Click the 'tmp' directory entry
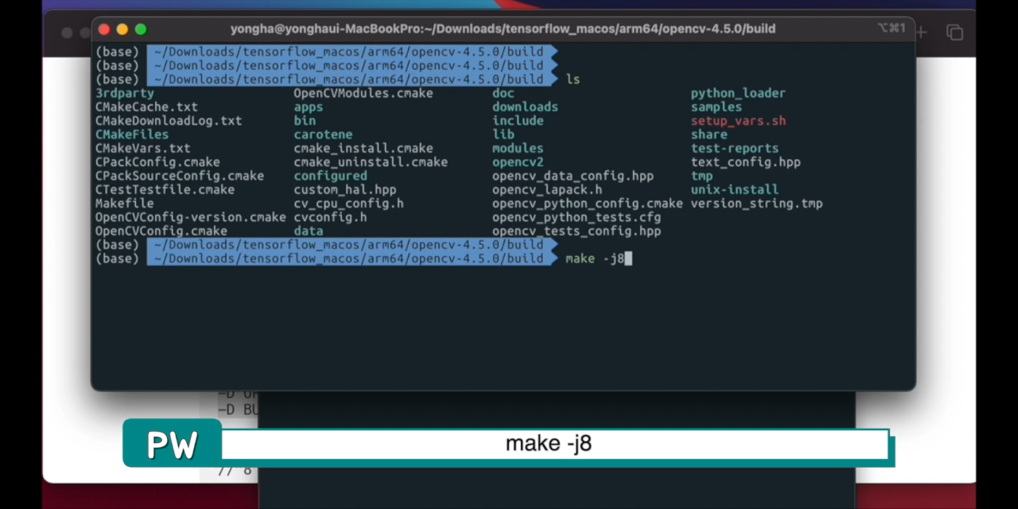The height and width of the screenshot is (509, 1018). (701, 176)
